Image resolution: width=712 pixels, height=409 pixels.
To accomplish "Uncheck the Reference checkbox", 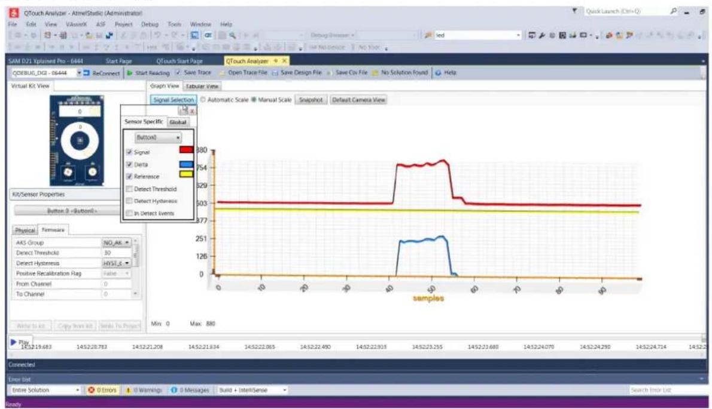I will click(x=129, y=176).
